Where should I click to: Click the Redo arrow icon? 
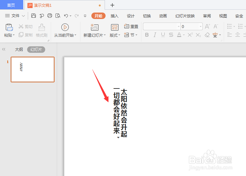pos(77,16)
